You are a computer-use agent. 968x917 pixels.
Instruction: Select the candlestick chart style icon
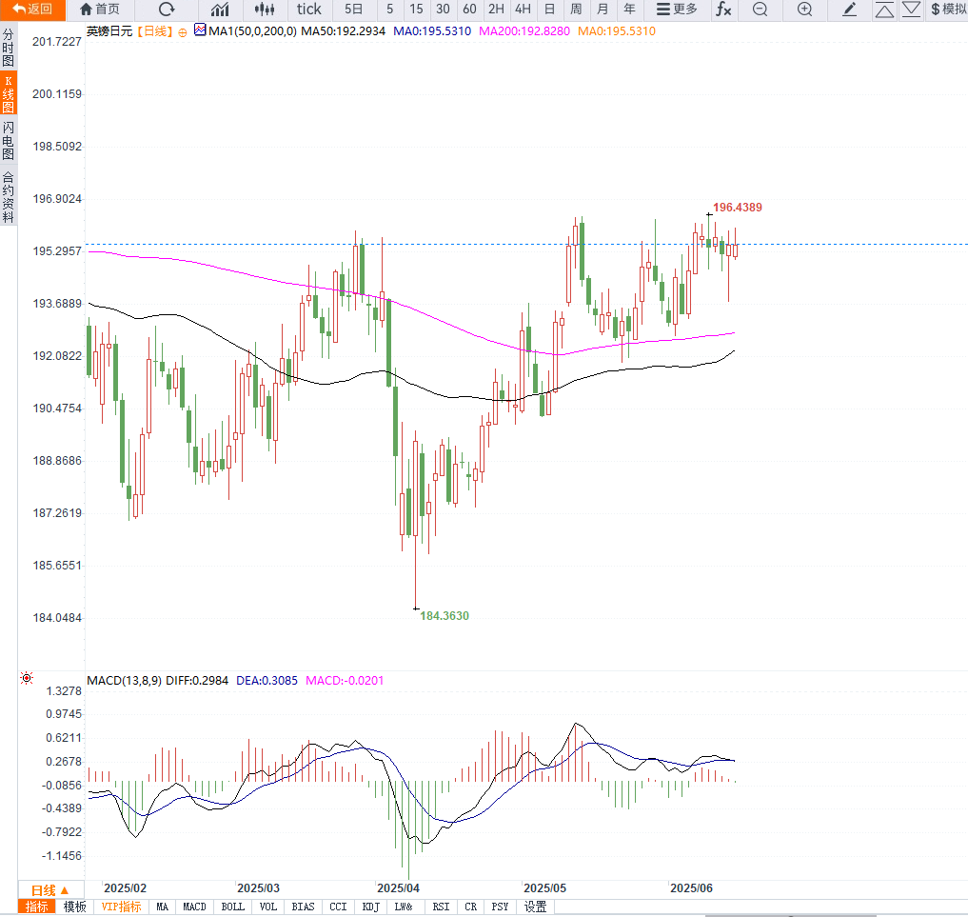point(266,10)
